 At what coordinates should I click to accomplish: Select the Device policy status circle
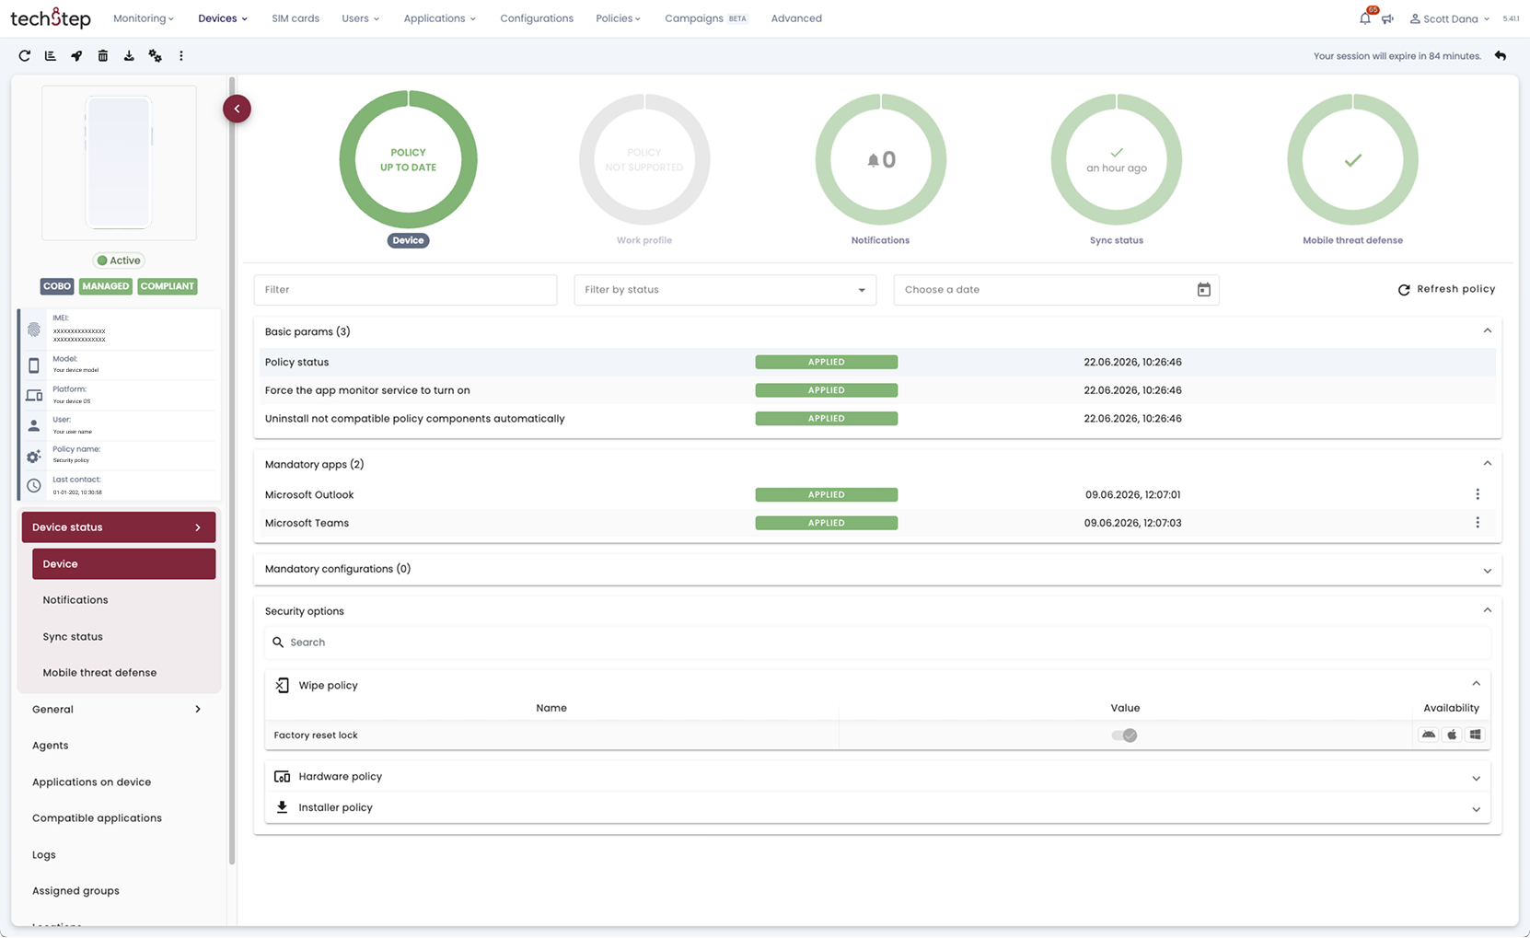click(x=408, y=160)
